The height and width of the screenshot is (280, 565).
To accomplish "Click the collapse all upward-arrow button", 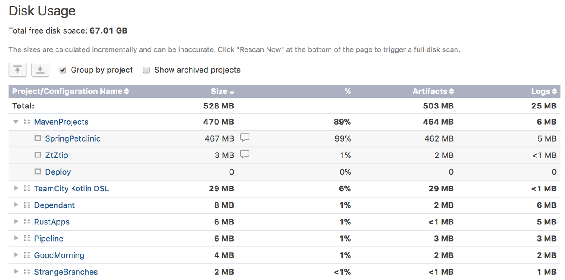I will point(18,70).
